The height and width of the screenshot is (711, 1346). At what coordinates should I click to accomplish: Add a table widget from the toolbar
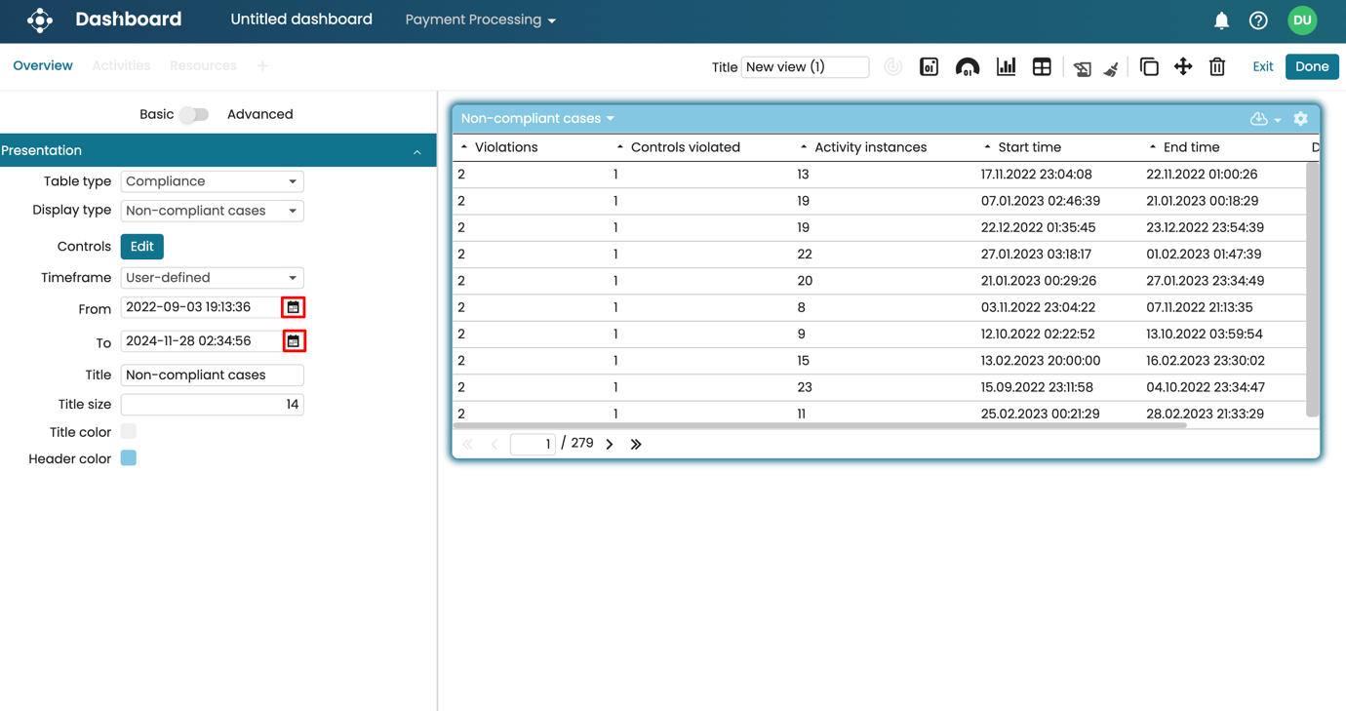point(1042,67)
